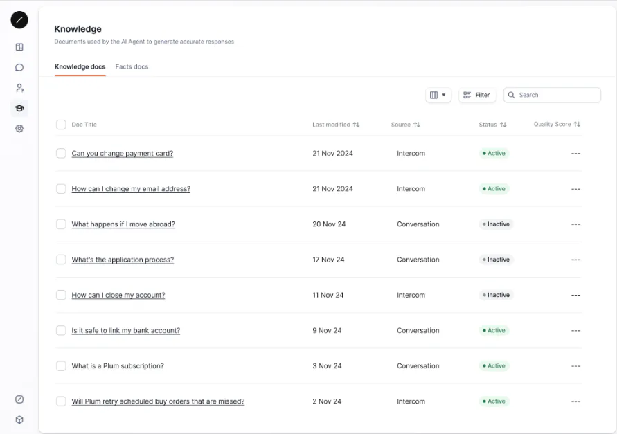Check the 'Is it safe to link my bank account?' row
The height and width of the screenshot is (434, 617).
click(x=61, y=330)
